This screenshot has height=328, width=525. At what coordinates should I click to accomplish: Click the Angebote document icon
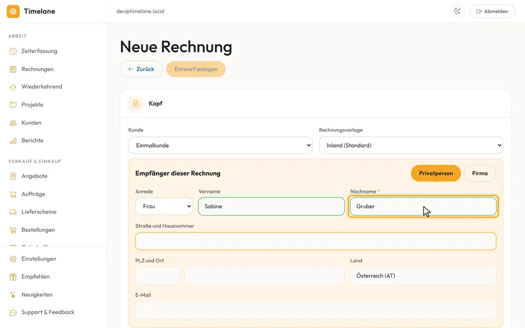[13, 176]
